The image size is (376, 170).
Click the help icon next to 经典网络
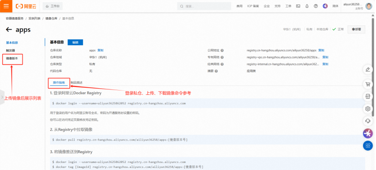click(222, 64)
